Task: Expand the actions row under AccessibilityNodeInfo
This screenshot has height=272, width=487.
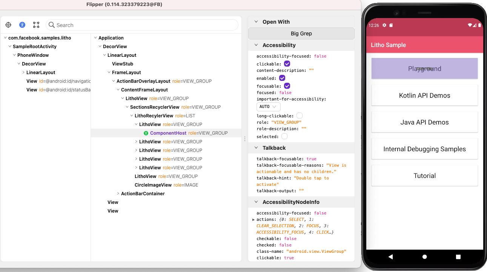Action: click(253, 219)
